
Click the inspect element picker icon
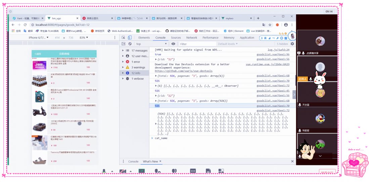tap(123, 38)
